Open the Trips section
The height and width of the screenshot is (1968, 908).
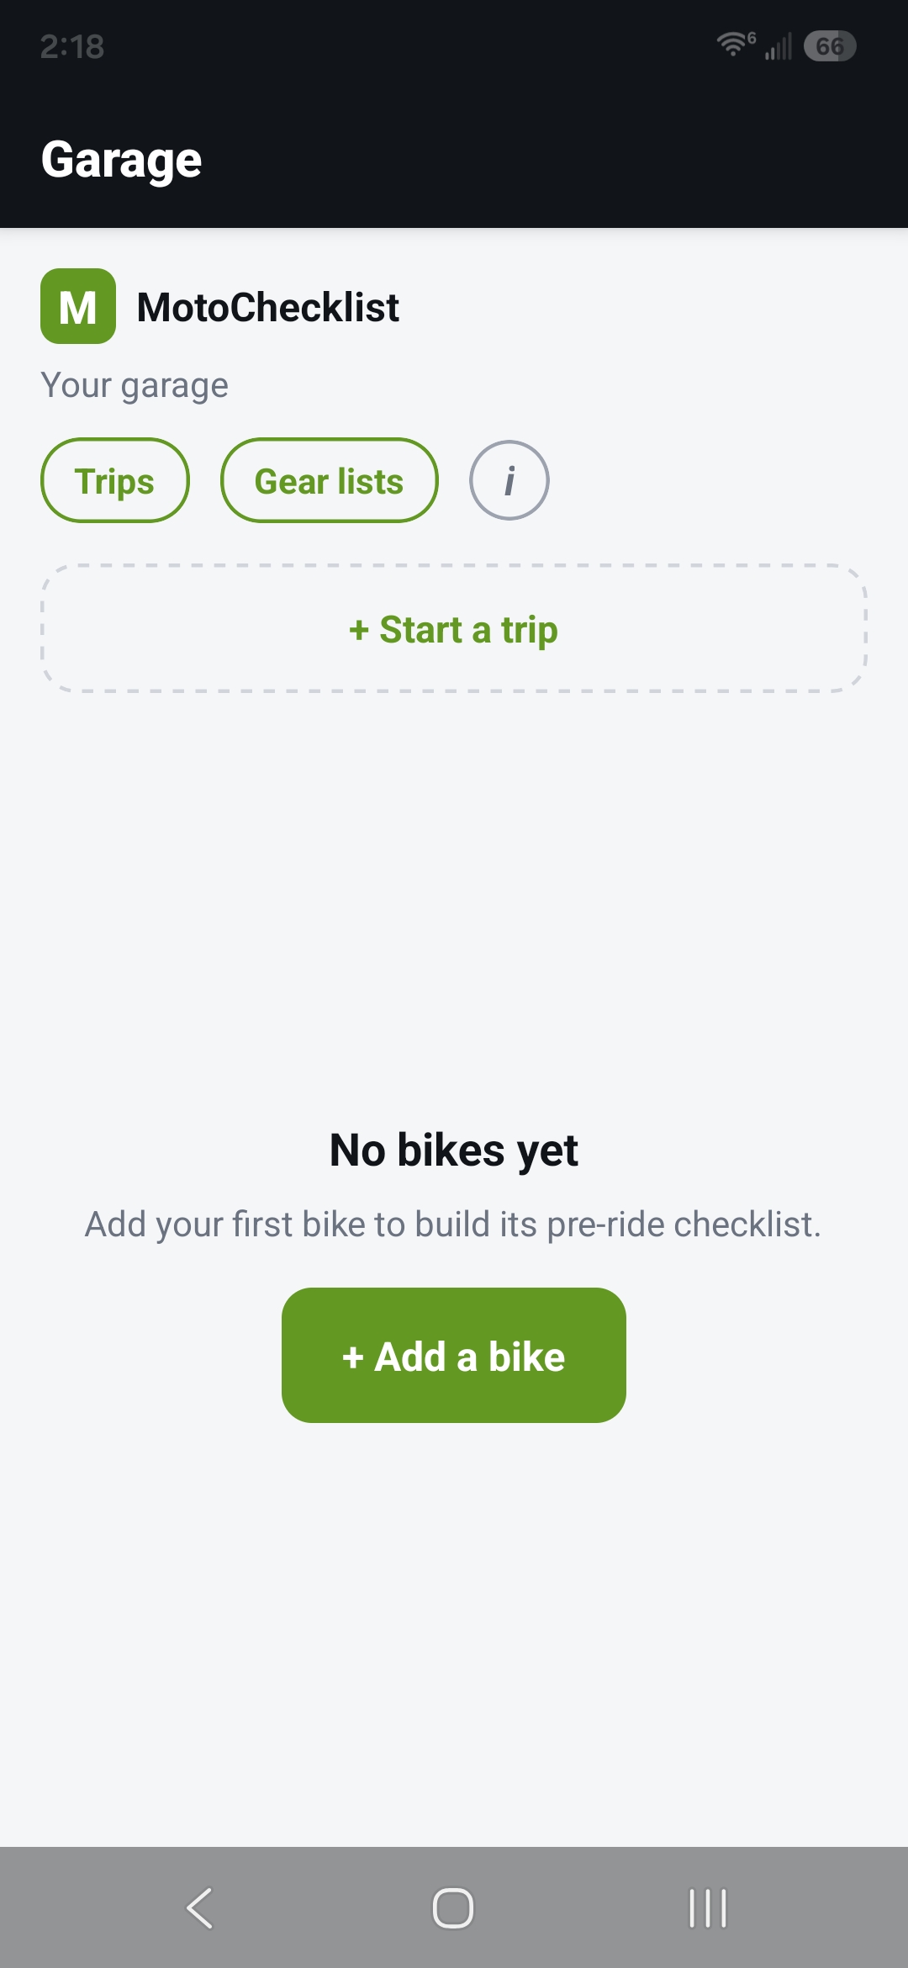pos(115,480)
